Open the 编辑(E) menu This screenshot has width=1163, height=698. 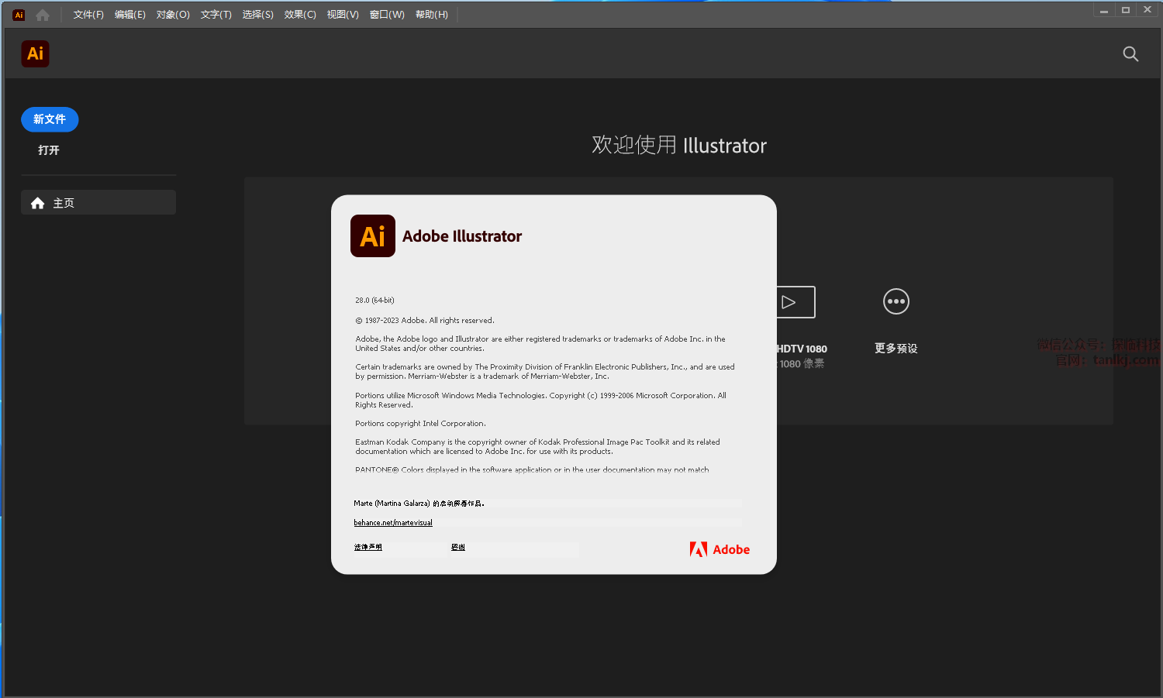pyautogui.click(x=129, y=15)
